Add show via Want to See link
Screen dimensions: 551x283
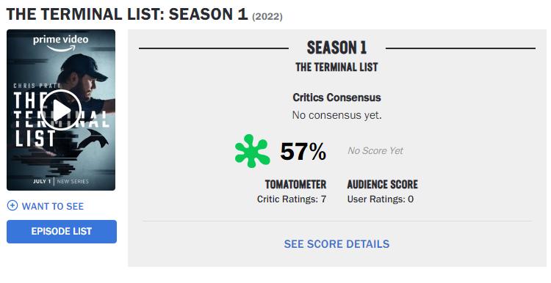point(53,206)
